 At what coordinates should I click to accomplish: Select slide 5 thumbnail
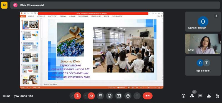[x=31, y=69]
